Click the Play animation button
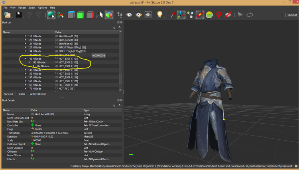This screenshot has height=171, width=299. click(240, 15)
